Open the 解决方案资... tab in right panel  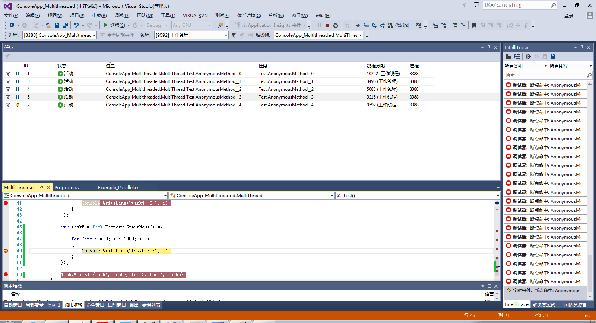(x=546, y=304)
